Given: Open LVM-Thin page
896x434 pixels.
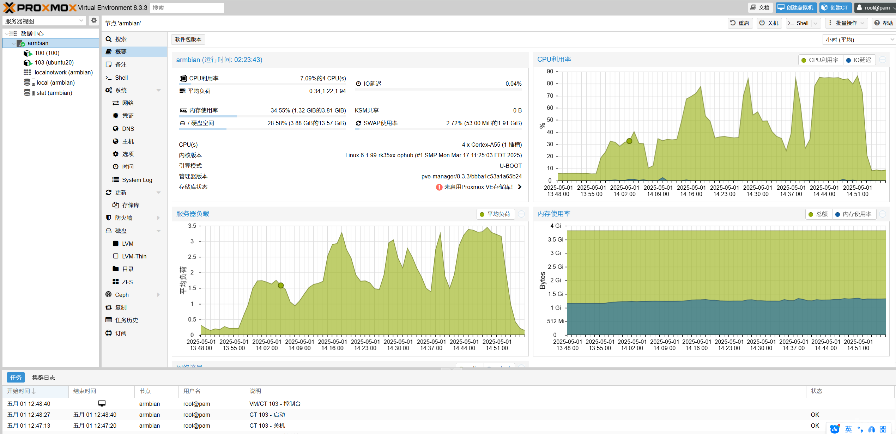Looking at the screenshot, I should click(x=134, y=256).
